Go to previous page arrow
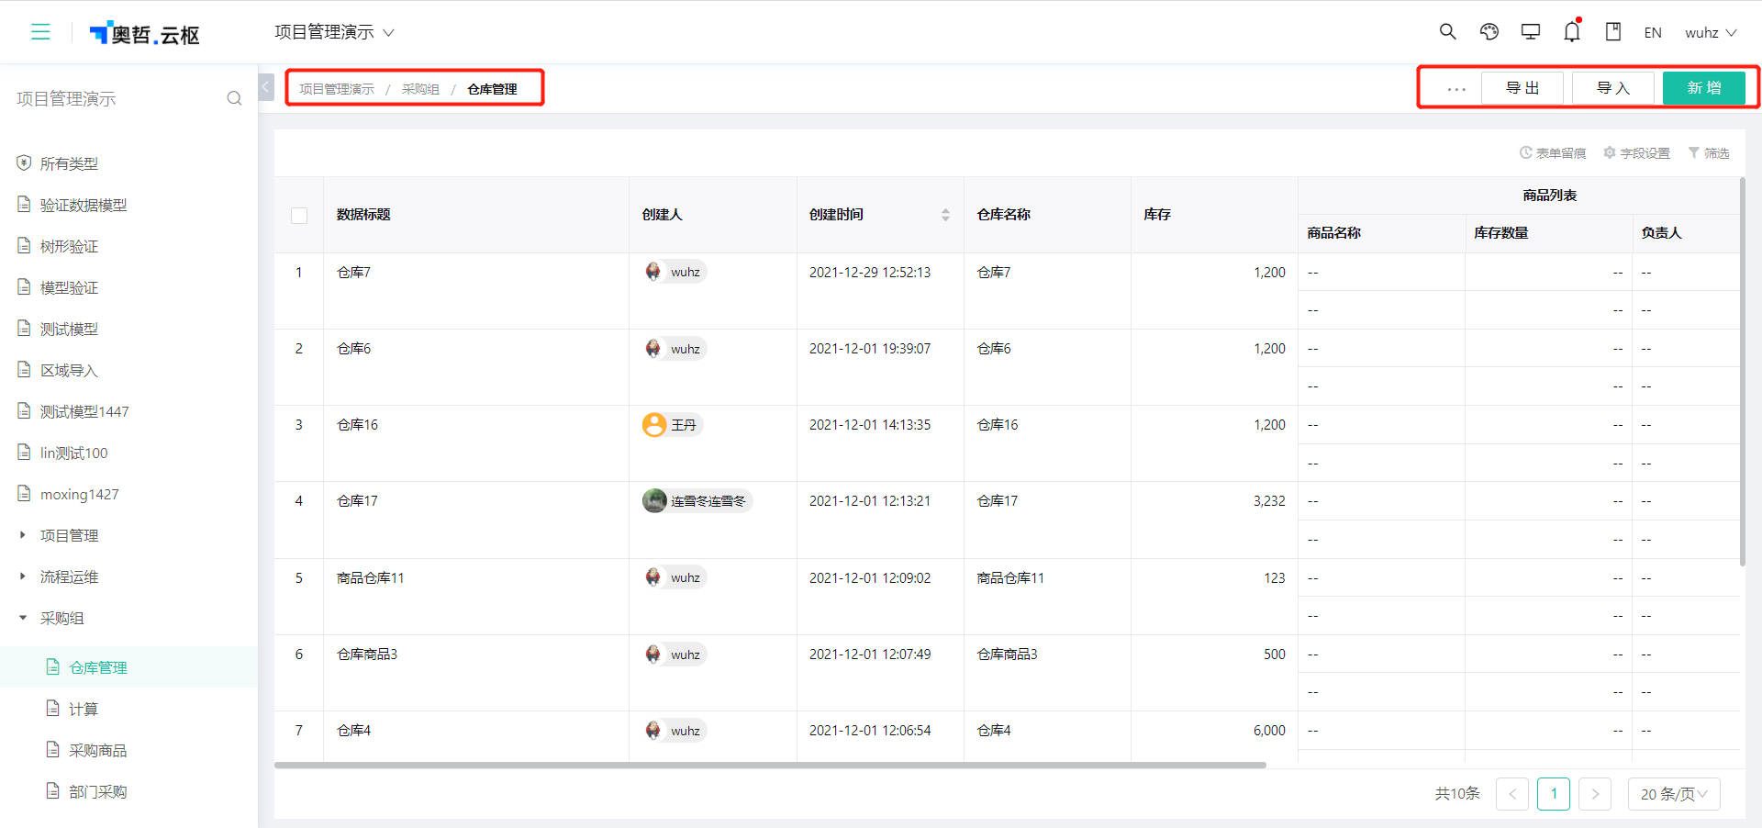Screen dimensions: 1762x828 (1512, 794)
